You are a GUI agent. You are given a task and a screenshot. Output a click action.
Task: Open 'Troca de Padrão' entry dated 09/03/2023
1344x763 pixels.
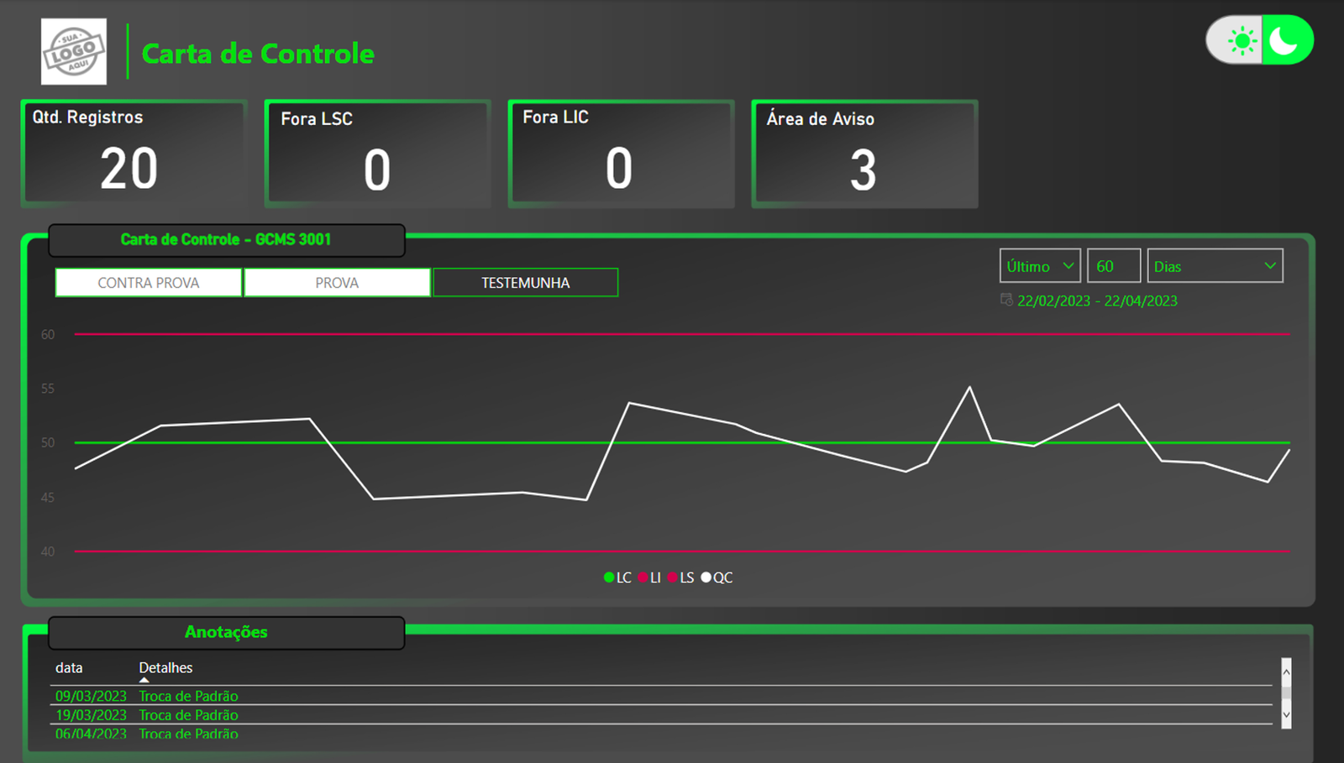[188, 696]
